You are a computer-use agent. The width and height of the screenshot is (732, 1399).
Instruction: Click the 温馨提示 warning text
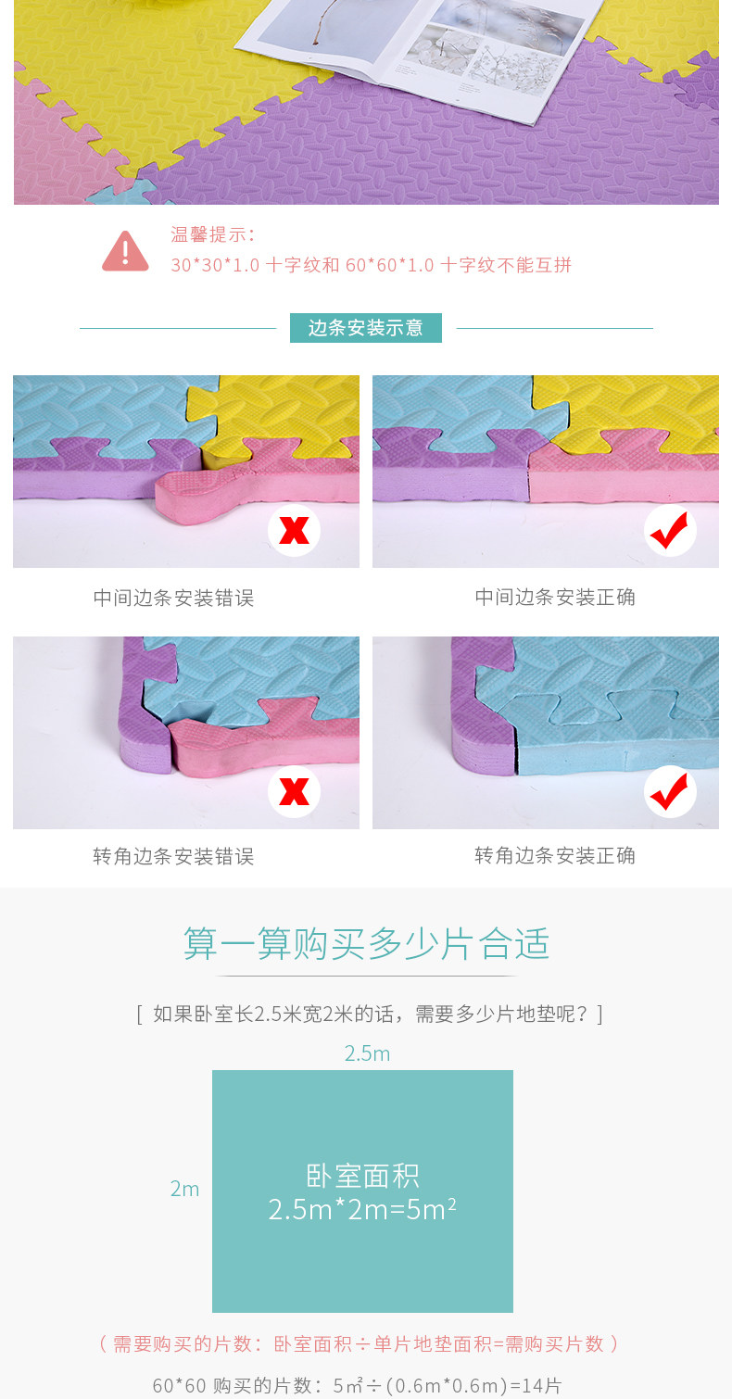coord(213,234)
